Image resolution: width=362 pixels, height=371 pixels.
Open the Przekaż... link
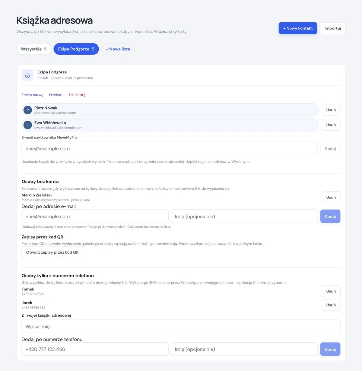pos(56,95)
